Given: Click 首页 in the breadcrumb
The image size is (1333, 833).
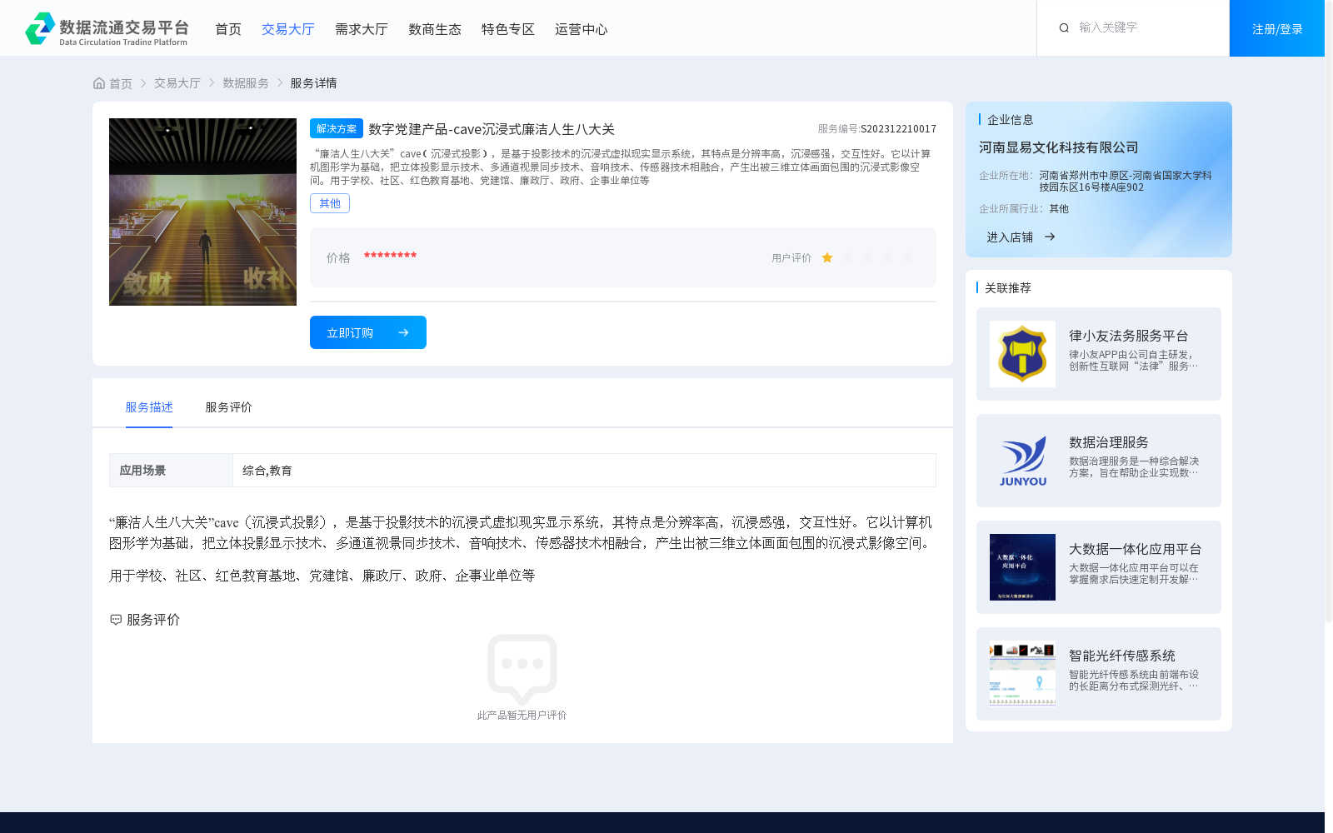Looking at the screenshot, I should point(121,83).
